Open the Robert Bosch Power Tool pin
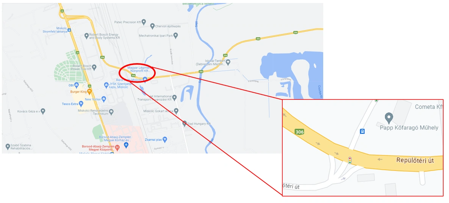This screenshot has width=449, height=203. click(x=94, y=67)
